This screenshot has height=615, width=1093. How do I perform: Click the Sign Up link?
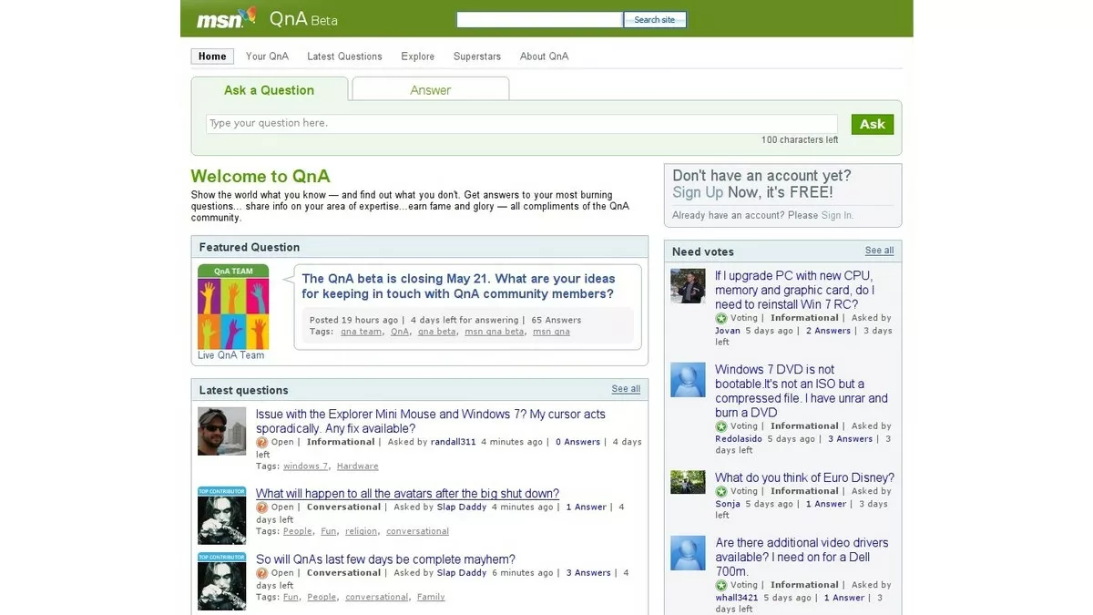(x=698, y=192)
